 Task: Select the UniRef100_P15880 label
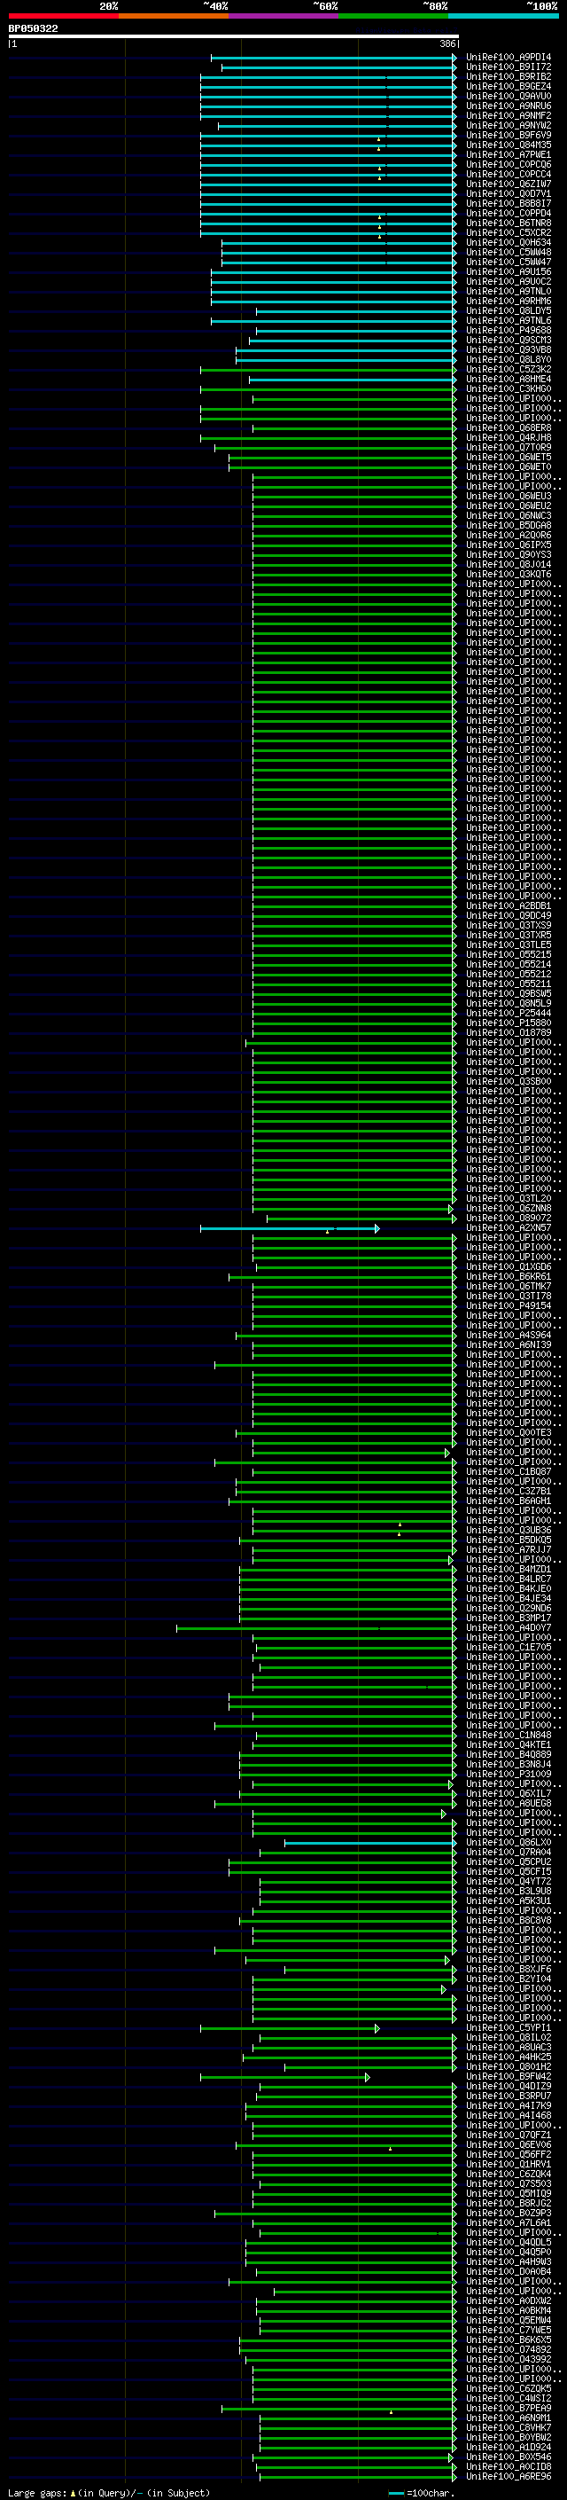tap(508, 1022)
